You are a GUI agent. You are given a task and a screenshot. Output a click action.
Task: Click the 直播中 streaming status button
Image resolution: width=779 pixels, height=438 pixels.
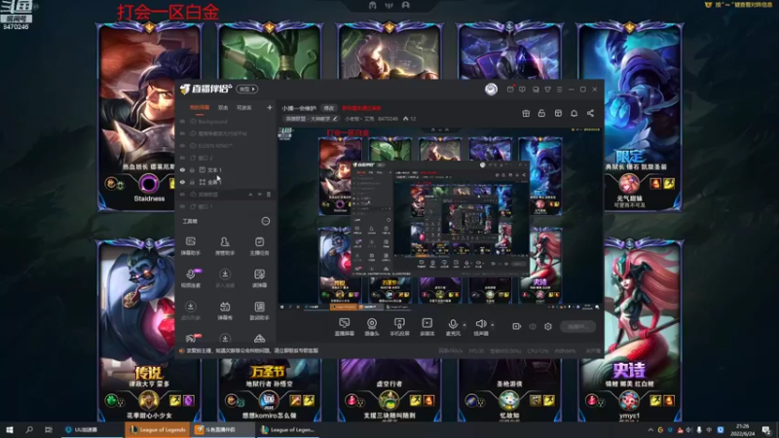(x=577, y=326)
